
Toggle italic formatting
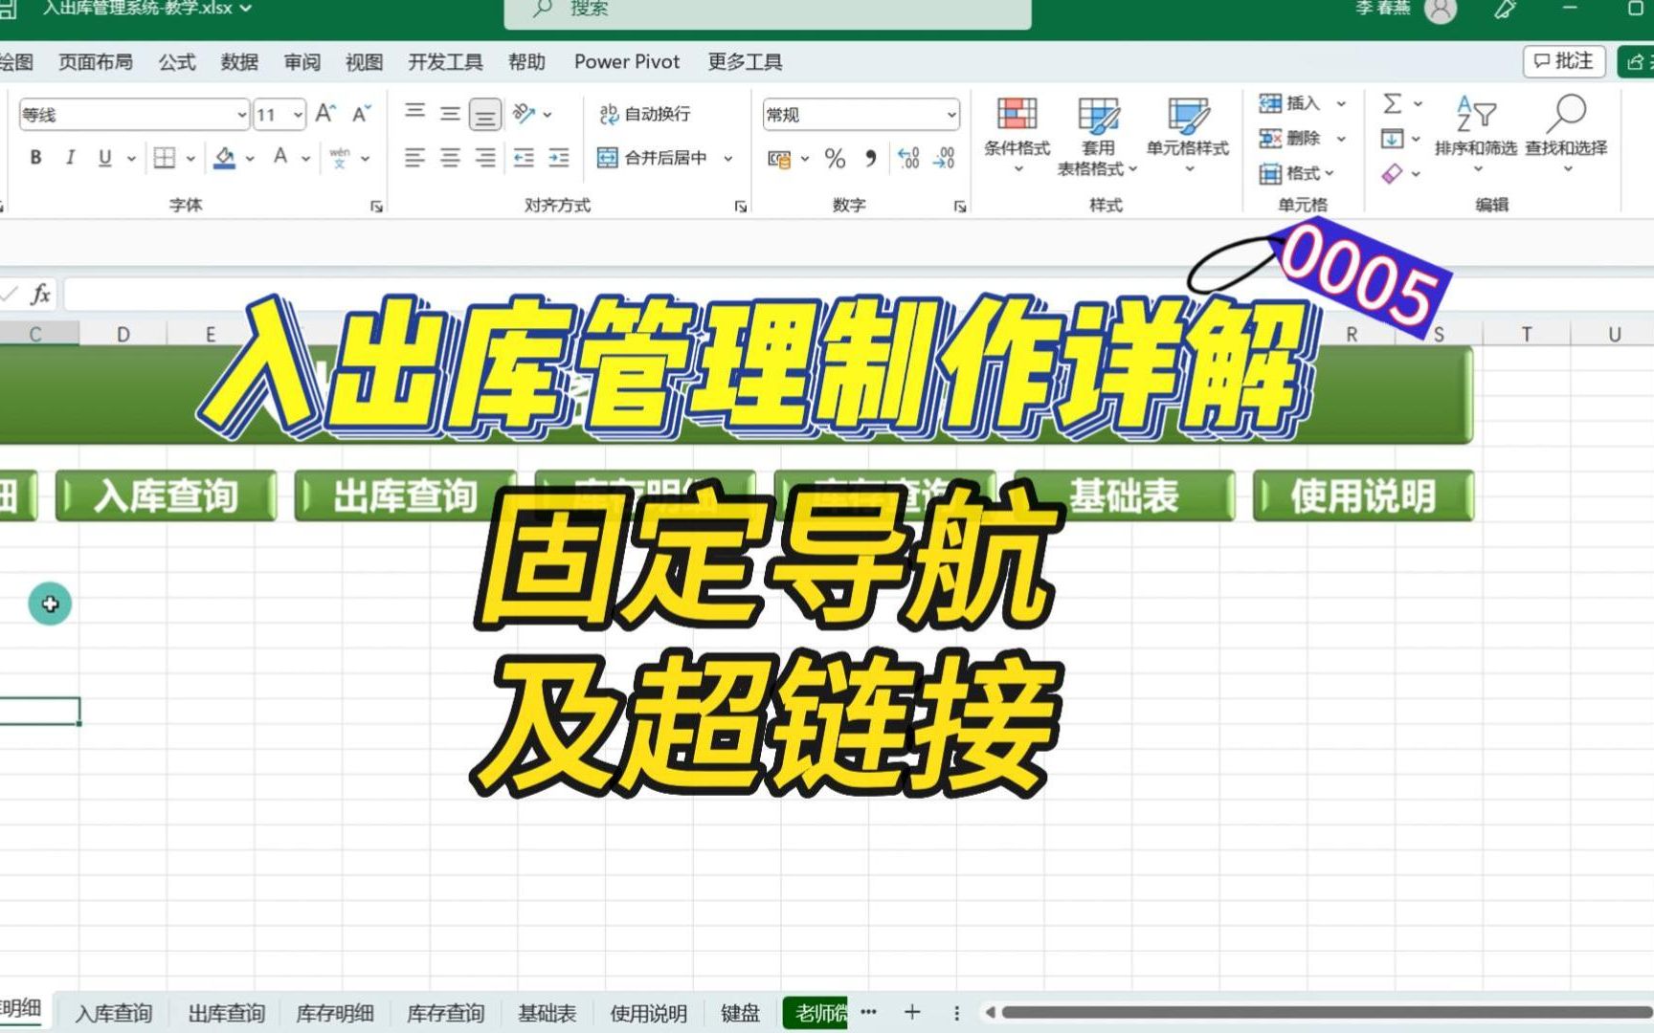pos(70,158)
